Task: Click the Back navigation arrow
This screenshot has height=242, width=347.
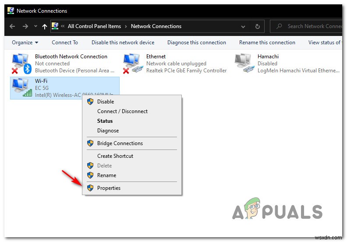Action: (12, 26)
